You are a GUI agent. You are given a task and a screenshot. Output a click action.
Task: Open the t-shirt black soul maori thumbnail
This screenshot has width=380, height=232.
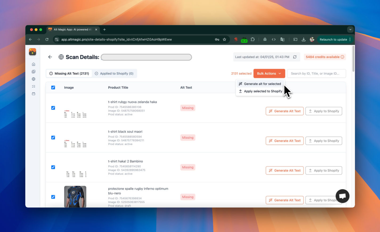point(75,143)
